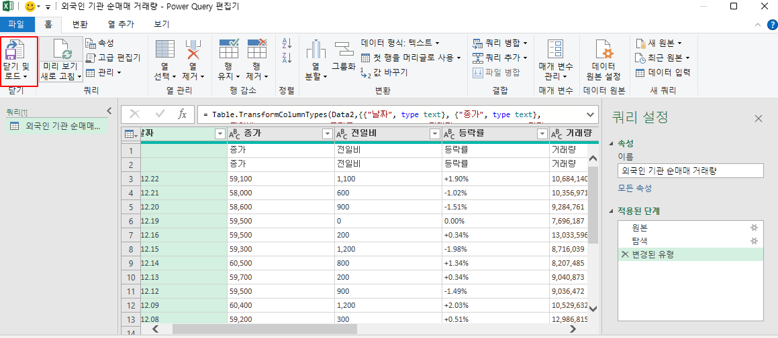Delete the Changed Type (변경된 유형) step

(624, 254)
